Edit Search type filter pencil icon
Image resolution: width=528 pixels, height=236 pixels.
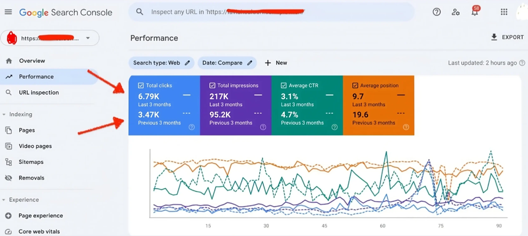(187, 63)
